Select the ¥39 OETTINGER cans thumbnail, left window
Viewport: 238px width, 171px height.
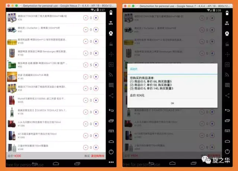(x=12, y=18)
